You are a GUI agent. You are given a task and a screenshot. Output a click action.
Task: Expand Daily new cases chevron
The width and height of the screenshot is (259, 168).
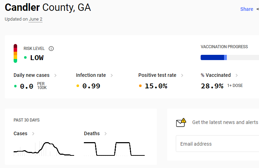point(56,75)
